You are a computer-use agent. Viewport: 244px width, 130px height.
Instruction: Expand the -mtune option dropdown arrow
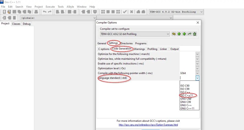[197, 59]
